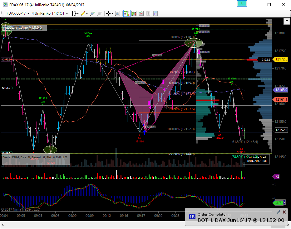This screenshot has height=229, width=291.
Task: Click the bar style chart icon
Action: [x=74, y=13]
